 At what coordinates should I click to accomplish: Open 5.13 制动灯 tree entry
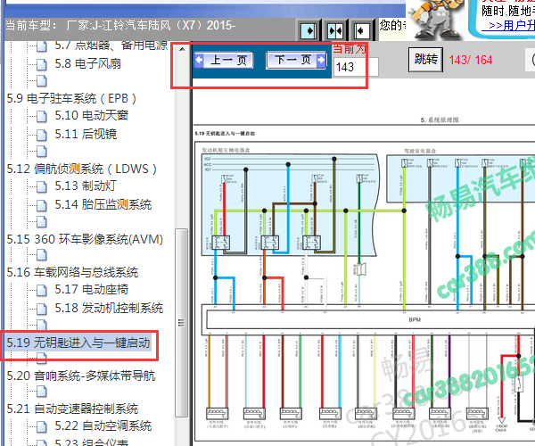86,186
